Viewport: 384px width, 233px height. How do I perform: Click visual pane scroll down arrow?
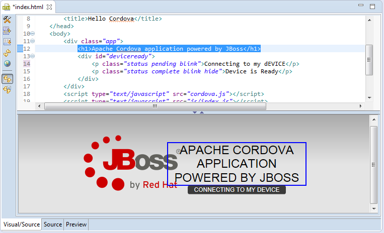[x=374, y=208]
